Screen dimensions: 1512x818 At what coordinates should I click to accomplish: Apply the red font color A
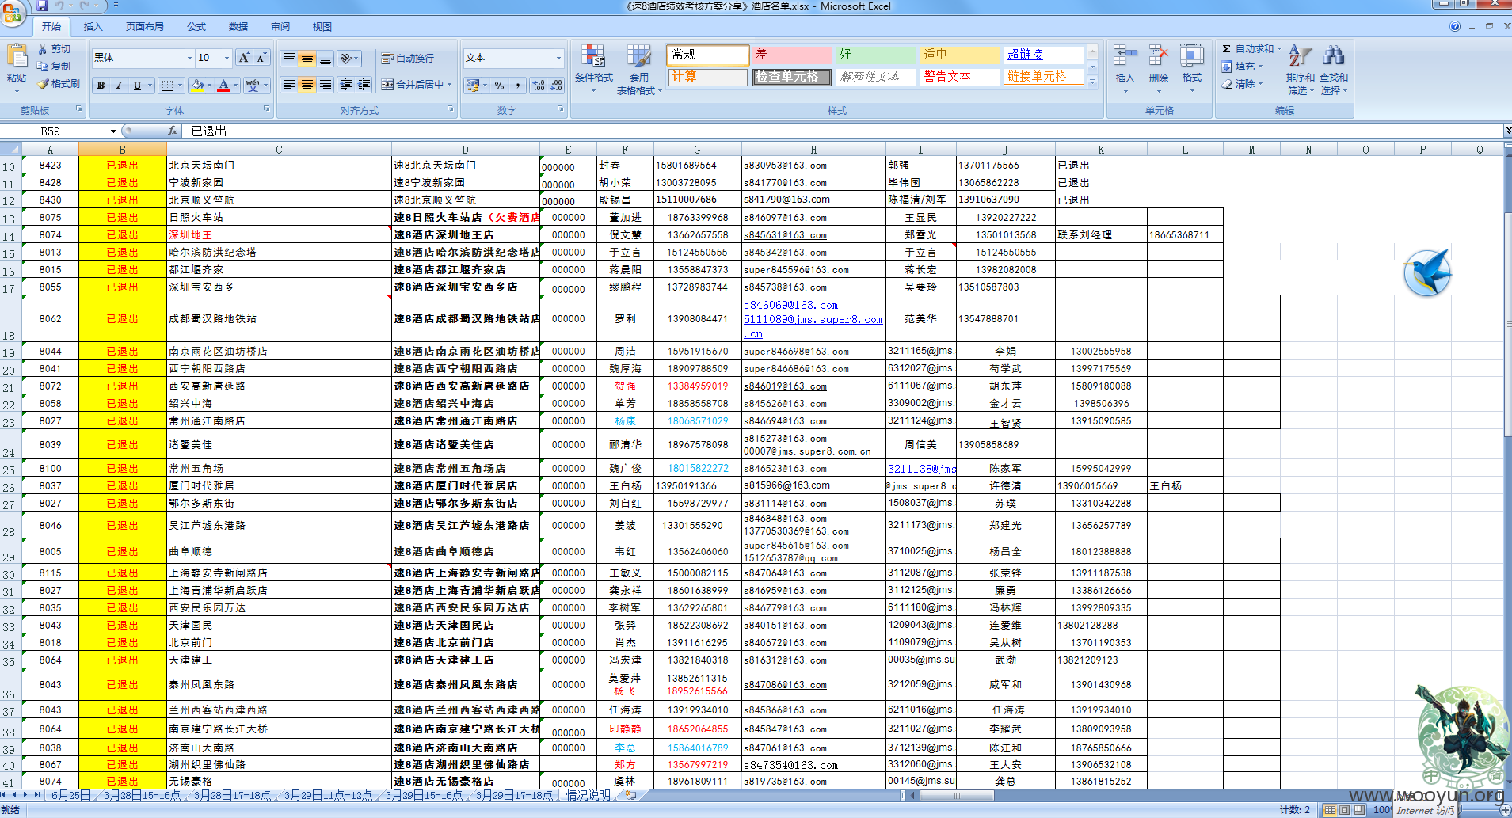224,86
